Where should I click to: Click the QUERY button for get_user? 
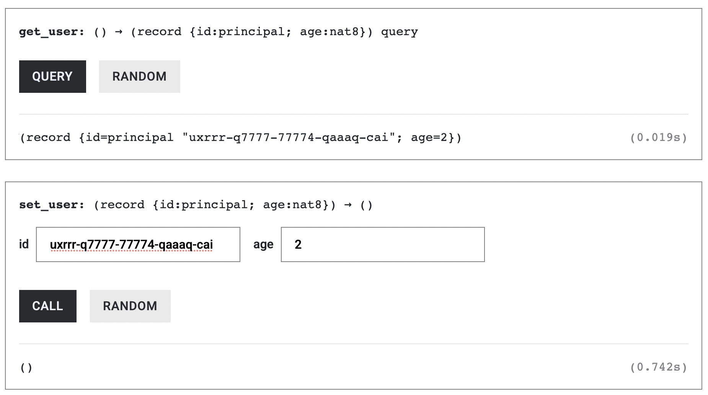(52, 76)
